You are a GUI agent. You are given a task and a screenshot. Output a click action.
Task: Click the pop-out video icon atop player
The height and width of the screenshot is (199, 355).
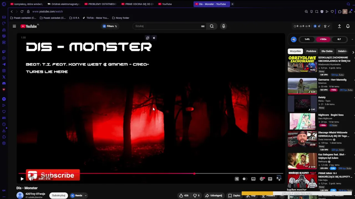[x=148, y=38]
